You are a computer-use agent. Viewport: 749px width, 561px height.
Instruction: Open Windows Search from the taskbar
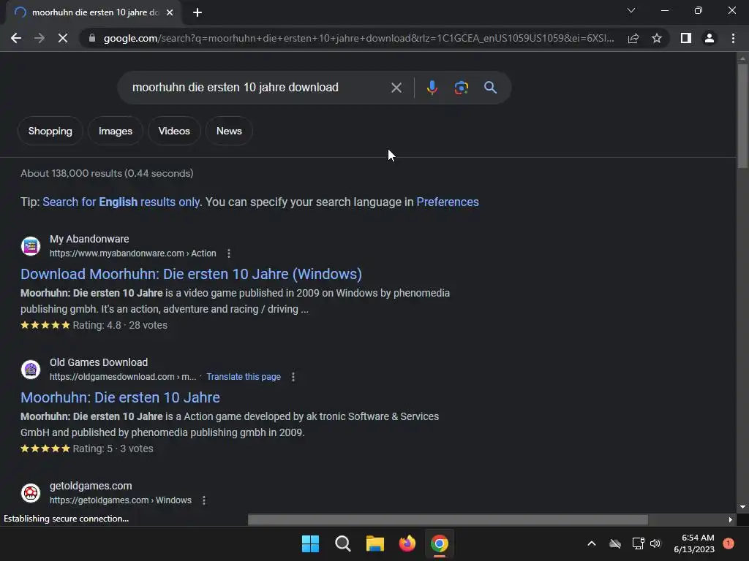click(343, 543)
